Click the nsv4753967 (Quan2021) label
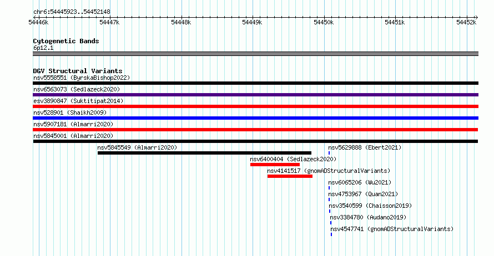The image size is (494, 256). click(x=363, y=194)
